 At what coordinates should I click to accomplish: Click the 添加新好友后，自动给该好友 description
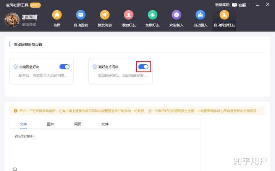pos(122,75)
